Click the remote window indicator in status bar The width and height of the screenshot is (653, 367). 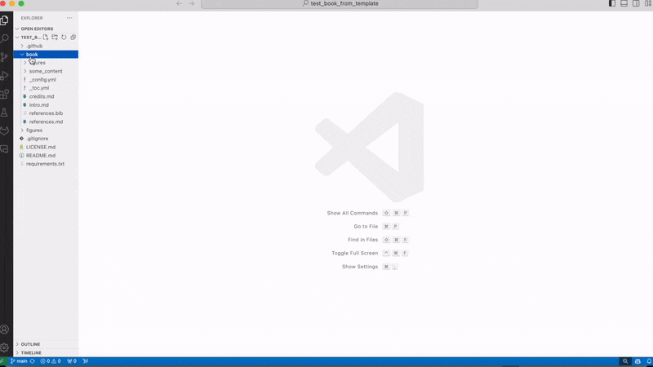pos(2,361)
